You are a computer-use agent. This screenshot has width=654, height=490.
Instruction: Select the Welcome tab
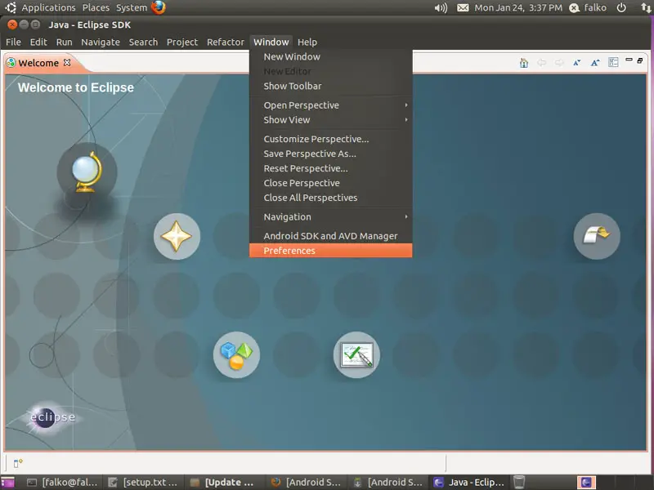pos(38,63)
